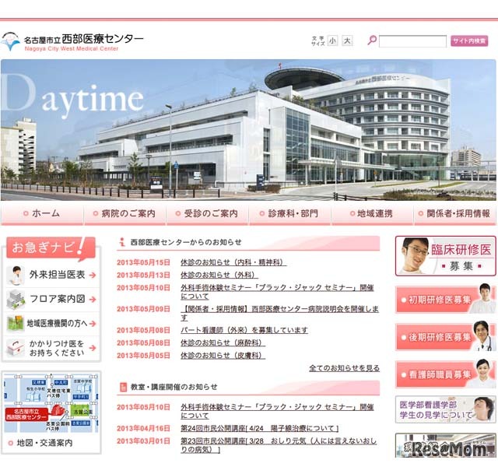Viewport: 498px width, 467px height.
Task: Open 外来担当医表 doctor icon link
Action: (x=16, y=275)
